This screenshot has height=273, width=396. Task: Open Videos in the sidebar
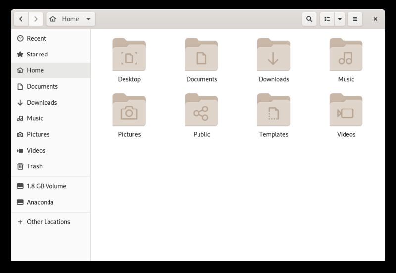[x=50, y=151]
